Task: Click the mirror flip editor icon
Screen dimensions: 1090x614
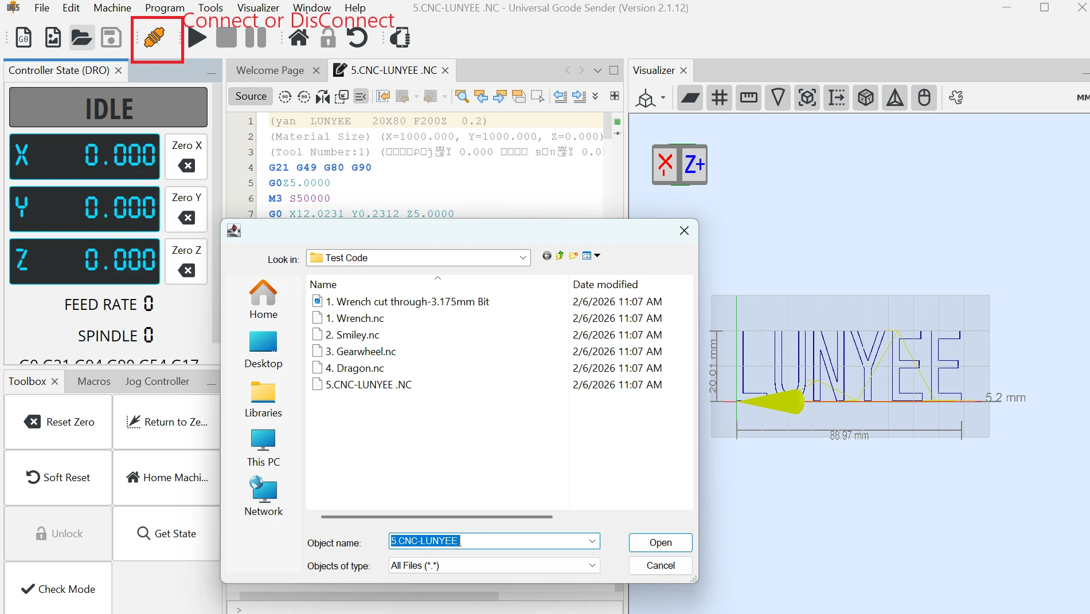Action: pos(323,96)
